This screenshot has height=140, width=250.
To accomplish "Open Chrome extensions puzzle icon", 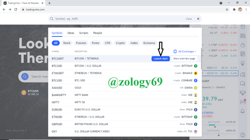I will [234, 9].
